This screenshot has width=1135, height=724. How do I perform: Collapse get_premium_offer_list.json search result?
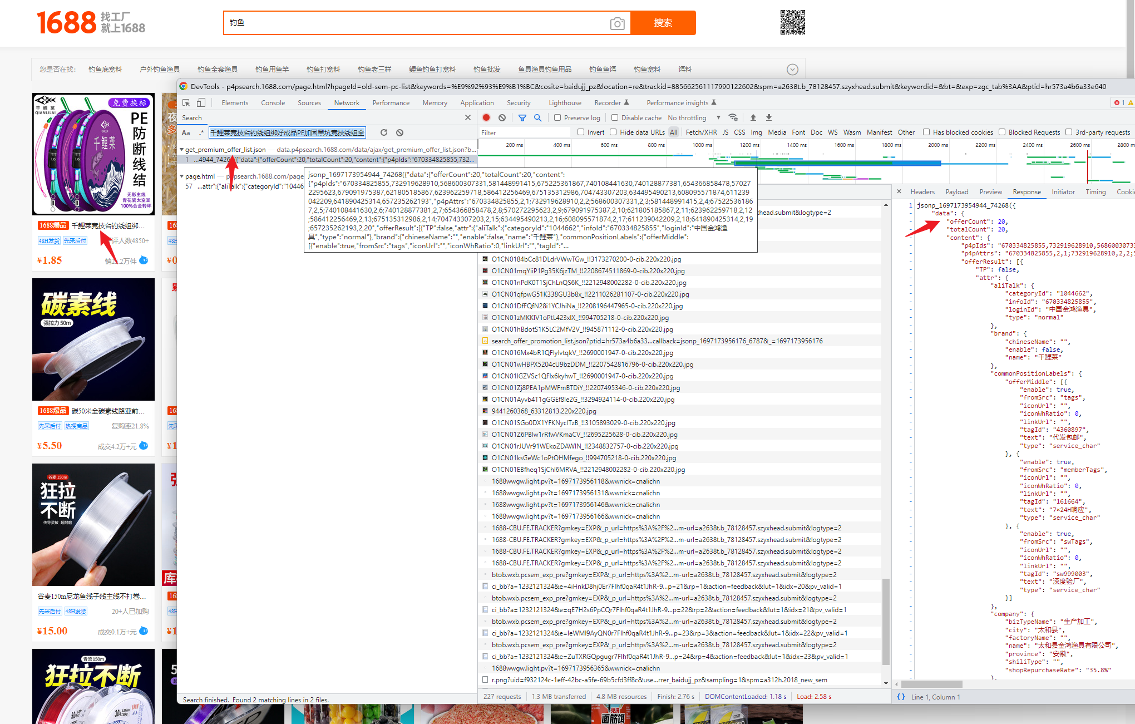[181, 150]
